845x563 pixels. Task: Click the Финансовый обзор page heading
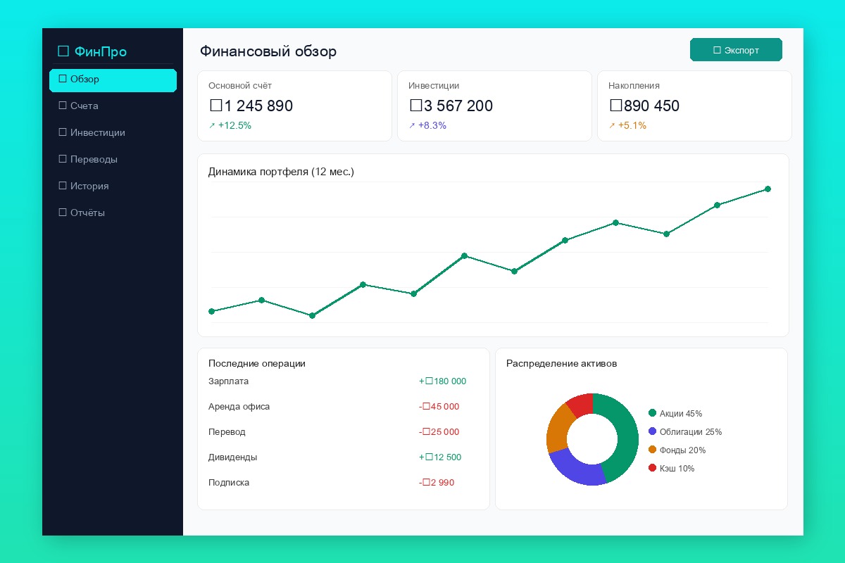click(x=268, y=51)
